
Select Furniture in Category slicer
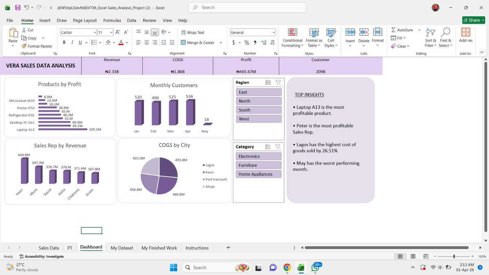click(x=259, y=165)
